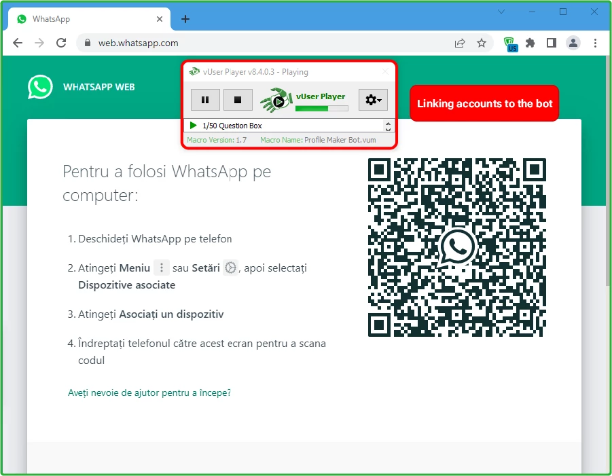Image resolution: width=612 pixels, height=476 pixels.
Task: Click the Setări gear icon in instructions
Action: (230, 268)
